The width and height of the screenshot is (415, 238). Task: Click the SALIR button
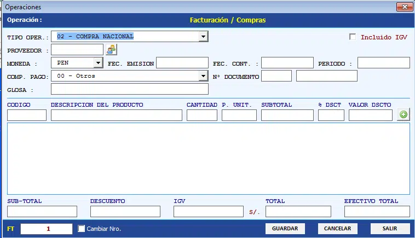click(x=390, y=229)
